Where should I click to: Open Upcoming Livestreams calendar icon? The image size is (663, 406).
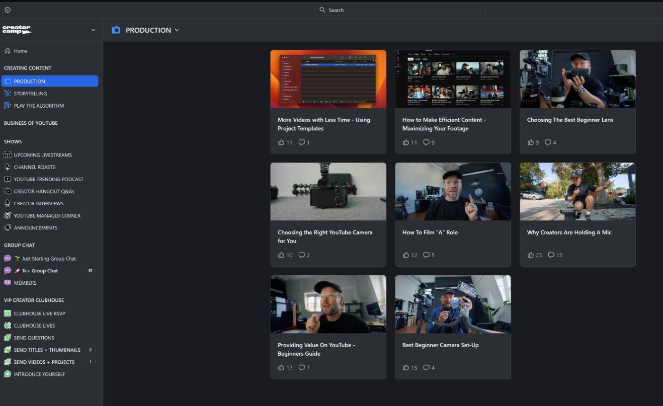(8, 155)
